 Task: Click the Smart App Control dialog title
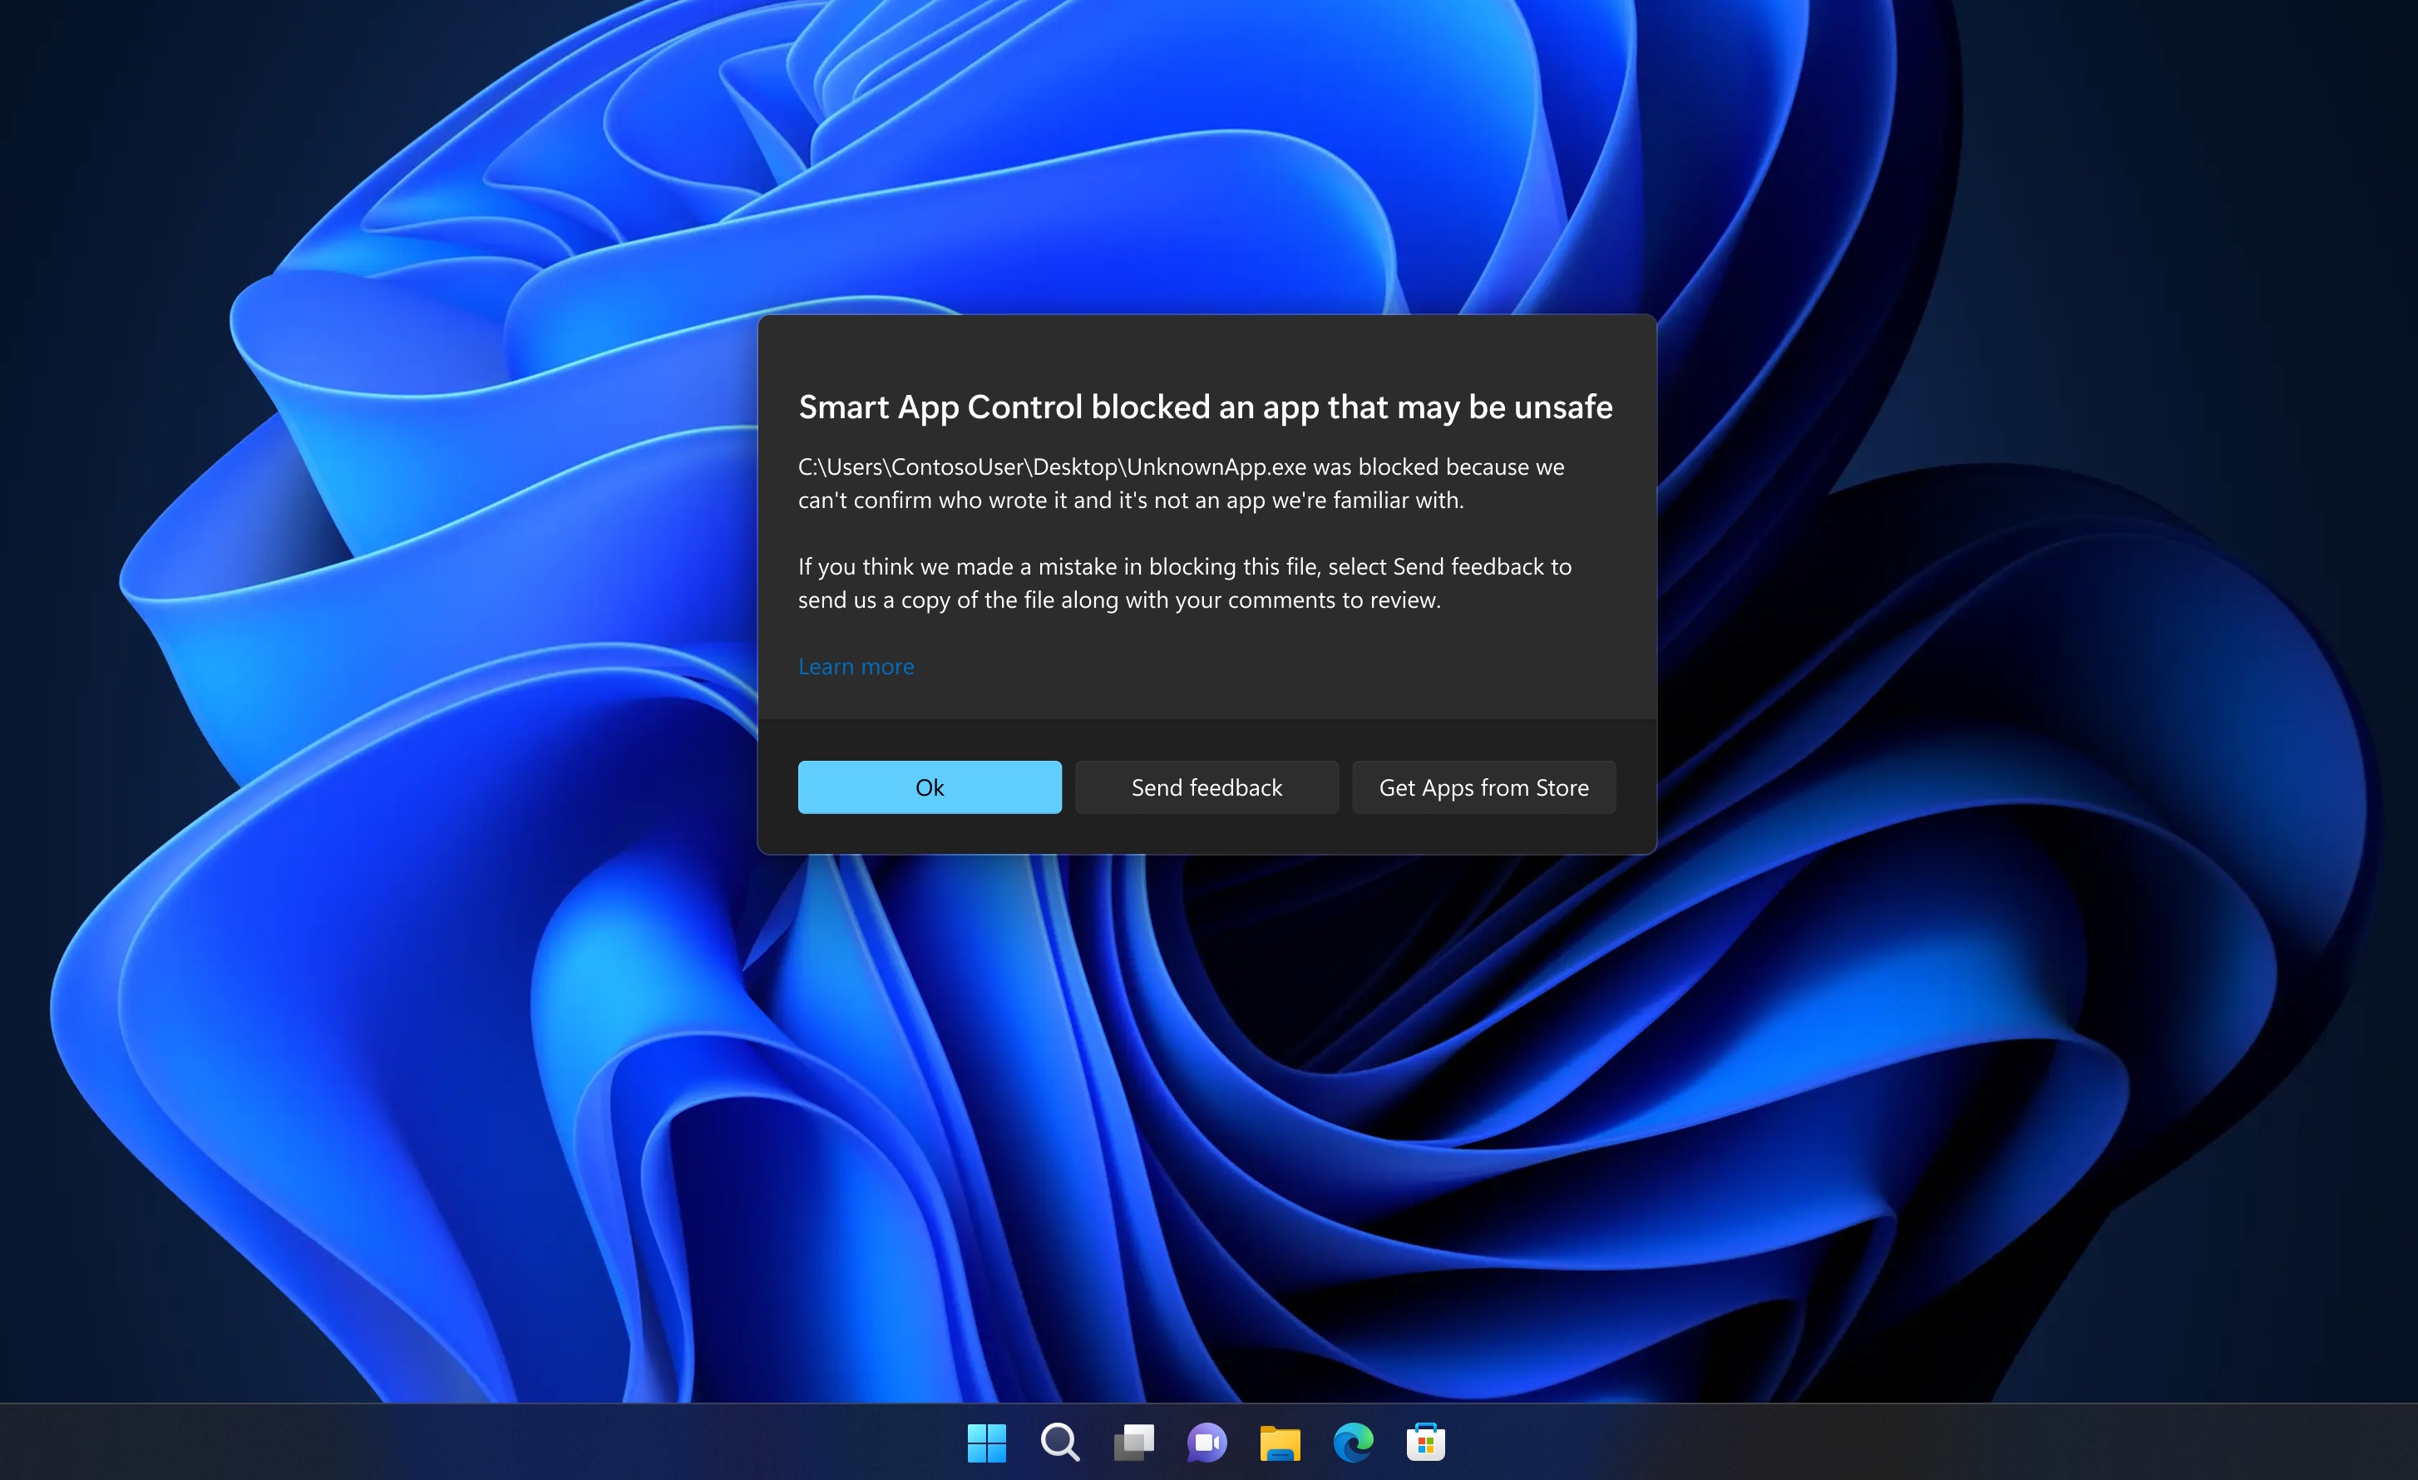pos(1205,407)
